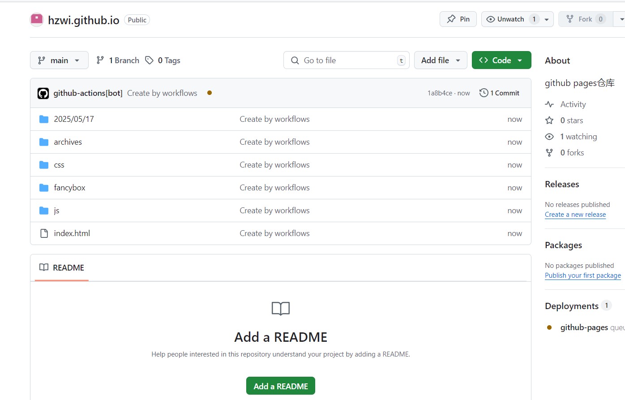Image resolution: width=625 pixels, height=400 pixels.
Task: Click the folder icon beside css
Action: tap(44, 165)
